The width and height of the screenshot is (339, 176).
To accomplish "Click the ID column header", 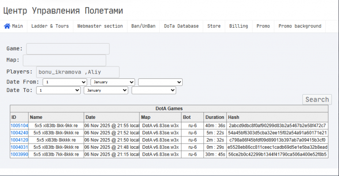I will (19, 117).
